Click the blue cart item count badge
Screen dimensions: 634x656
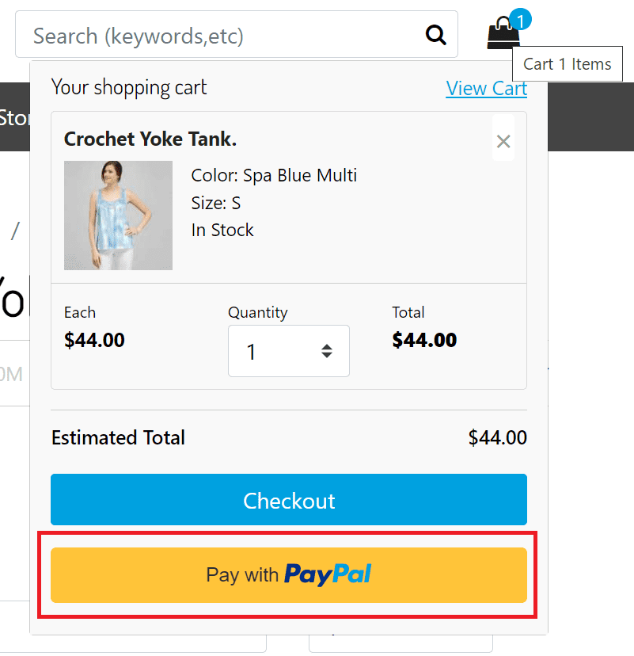coord(520,19)
